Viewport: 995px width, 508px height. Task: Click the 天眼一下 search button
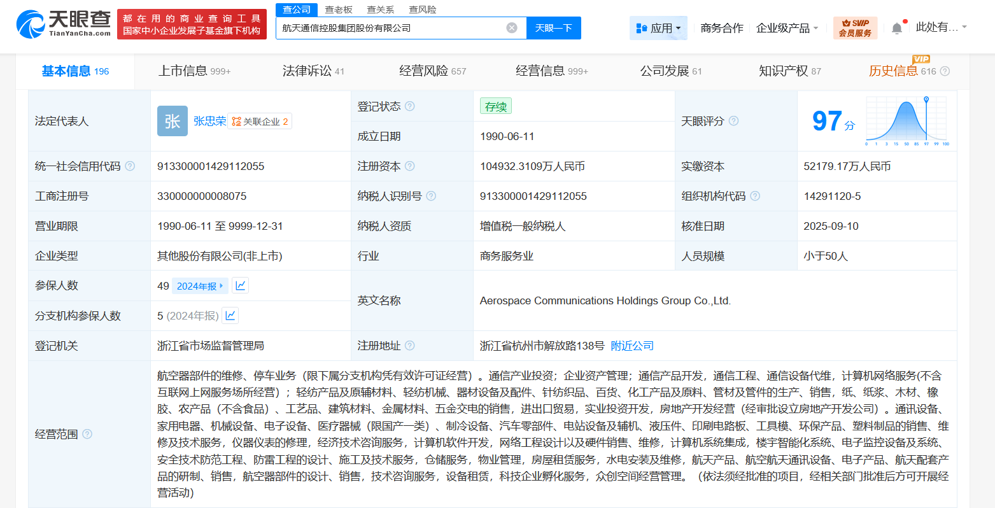[553, 27]
